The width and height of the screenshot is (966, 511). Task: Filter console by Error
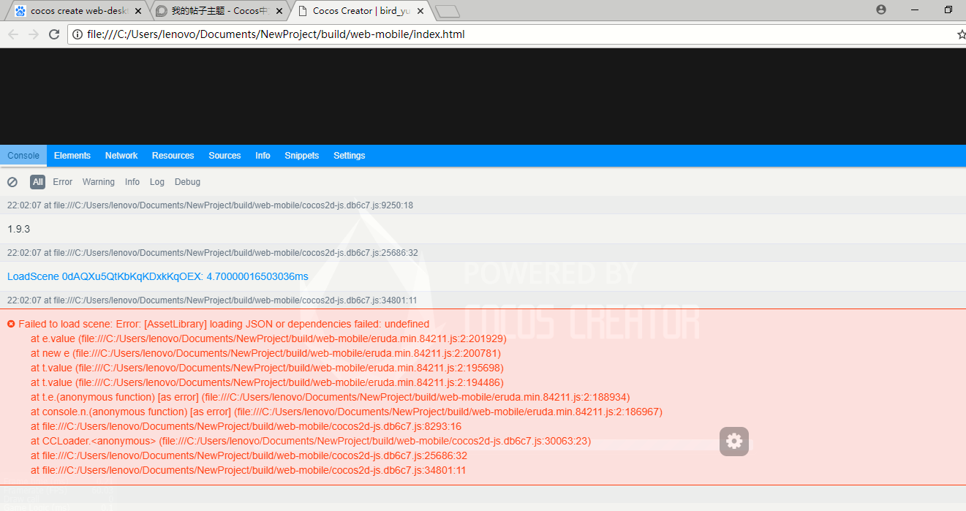coord(63,182)
